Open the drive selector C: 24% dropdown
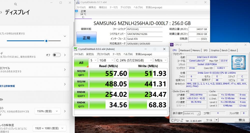 click(134, 60)
